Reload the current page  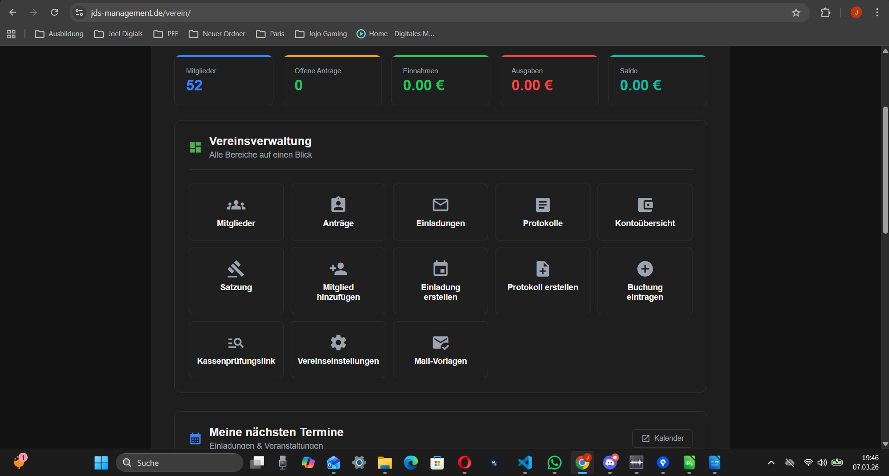point(54,13)
